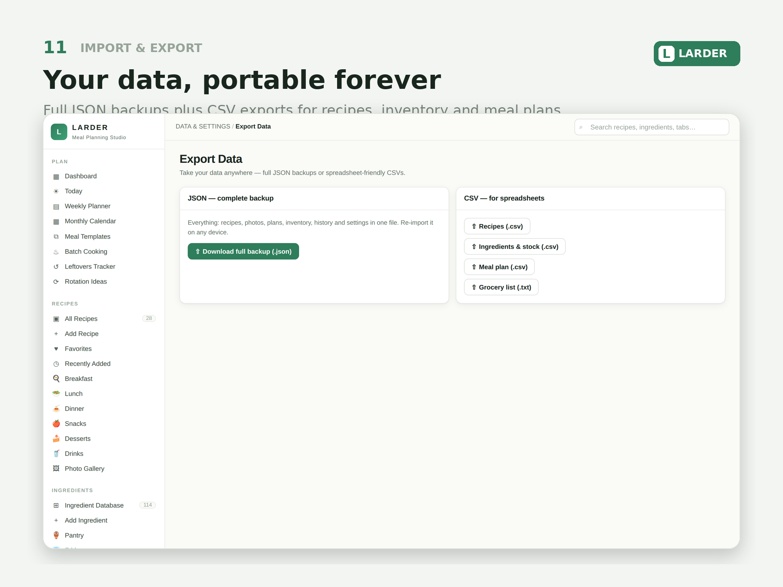Screen dimensions: 783x587
Task: Open Leftovers Tracker
Action: [104, 266]
